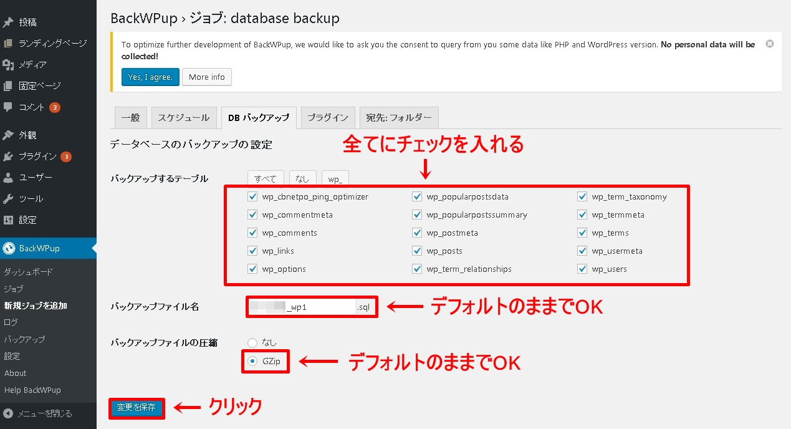Click the ランディングページ icon in sidebar
Viewport: 791px width, 429px height.
[8, 44]
